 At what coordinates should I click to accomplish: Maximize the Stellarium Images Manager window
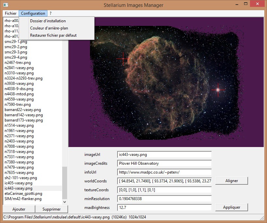click(245, 4)
